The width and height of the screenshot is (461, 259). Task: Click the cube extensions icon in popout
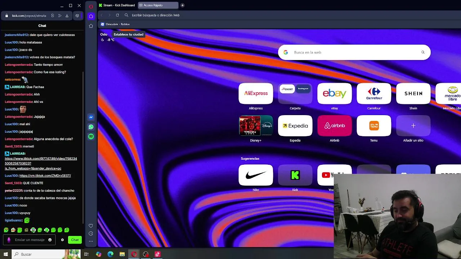tap(77, 16)
